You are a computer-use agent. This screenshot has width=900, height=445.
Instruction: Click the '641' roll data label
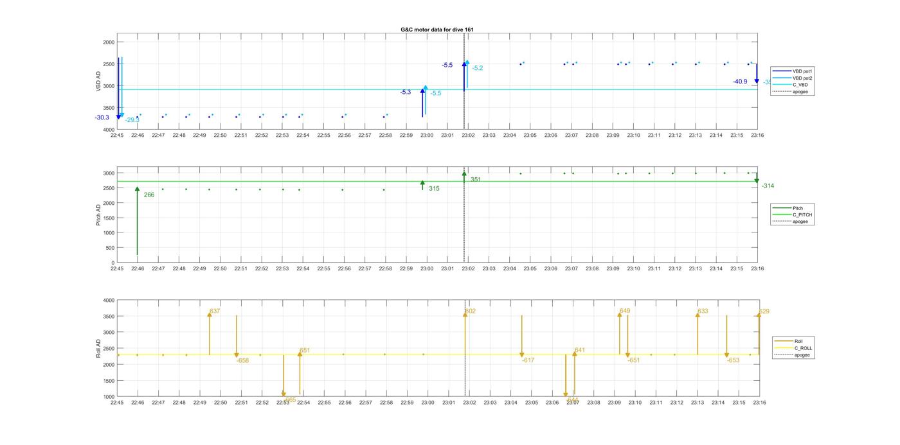(x=580, y=350)
